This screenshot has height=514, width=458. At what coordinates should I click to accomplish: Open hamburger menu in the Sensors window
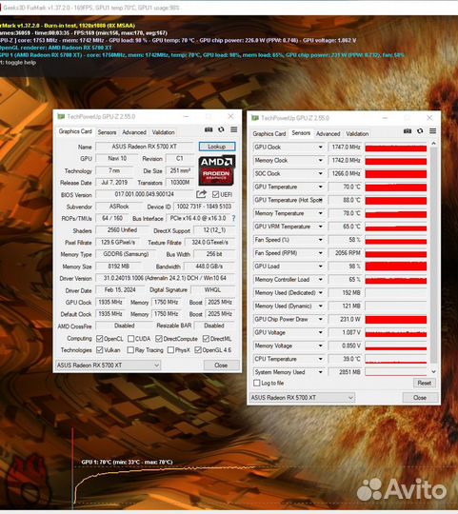click(432, 130)
